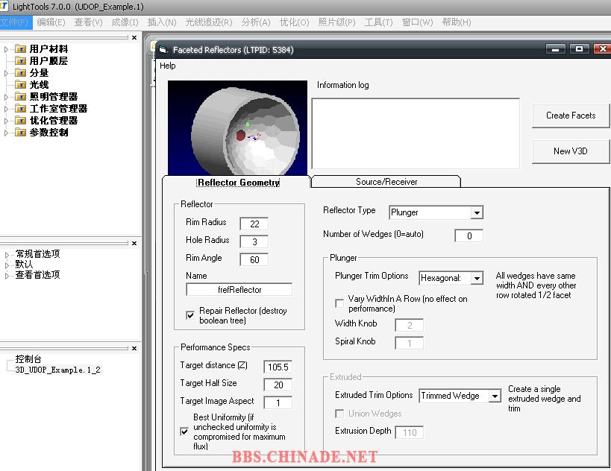Click the Extrusion Depth field
Viewport: 611px width, 471px height.
(x=409, y=433)
